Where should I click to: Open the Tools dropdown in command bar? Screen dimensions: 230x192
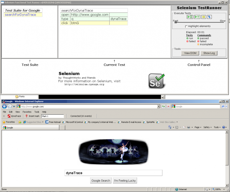217,127
